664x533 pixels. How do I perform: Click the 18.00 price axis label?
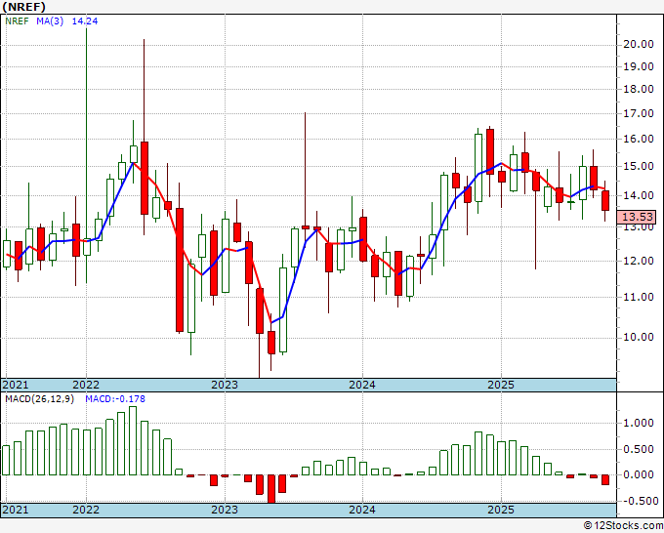[639, 89]
